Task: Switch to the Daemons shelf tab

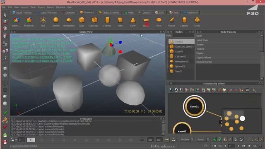Action: 68,13
